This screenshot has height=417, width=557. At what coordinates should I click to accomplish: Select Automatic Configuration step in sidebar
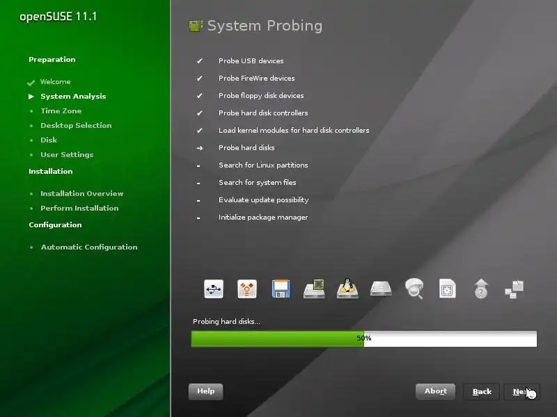[89, 247]
